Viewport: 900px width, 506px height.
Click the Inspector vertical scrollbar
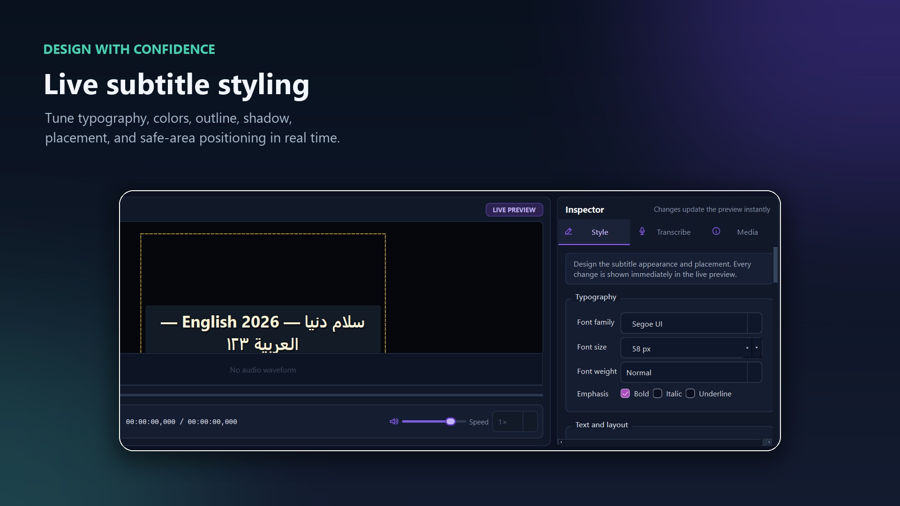(775, 265)
